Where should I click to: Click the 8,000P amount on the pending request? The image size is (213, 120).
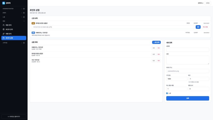tap(196, 23)
